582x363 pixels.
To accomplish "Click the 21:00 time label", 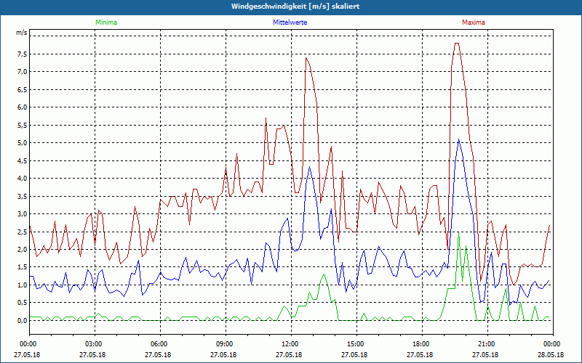I will [x=485, y=344].
